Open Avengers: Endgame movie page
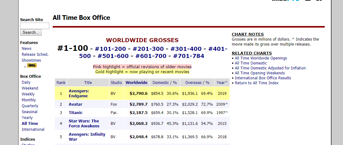The width and height of the screenshot is (343, 145). tap(79, 93)
